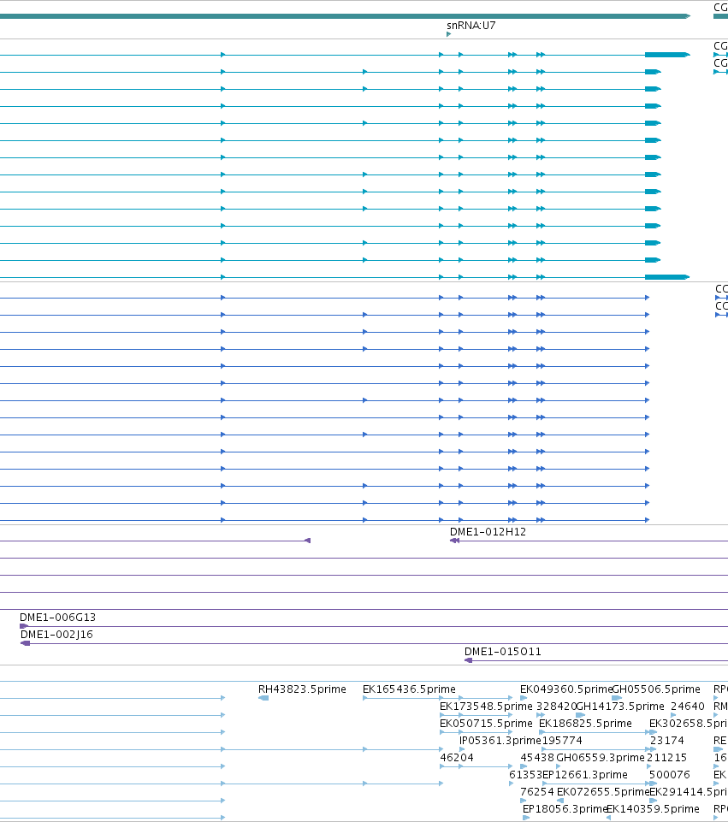Click the thick teal gene span bar
The height and width of the screenshot is (822, 728).
(x=345, y=16)
